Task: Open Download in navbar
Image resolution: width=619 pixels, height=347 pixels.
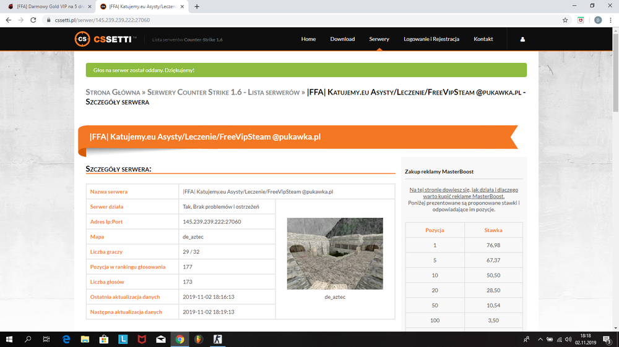Action: (x=342, y=39)
